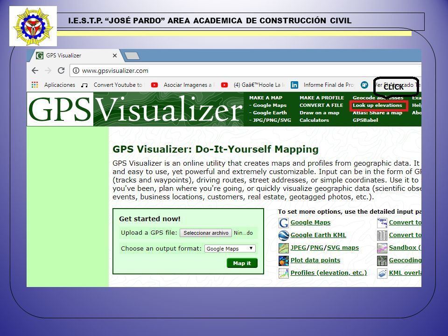This screenshot has width=448, height=336.
Task: Open the Google Maps input page link
Action: pos(311,222)
